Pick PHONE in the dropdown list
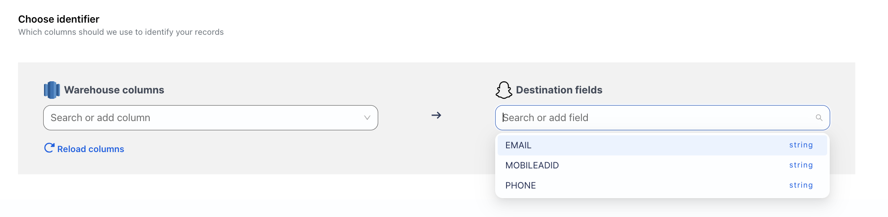Screen dimensions: 888x217 (520, 186)
